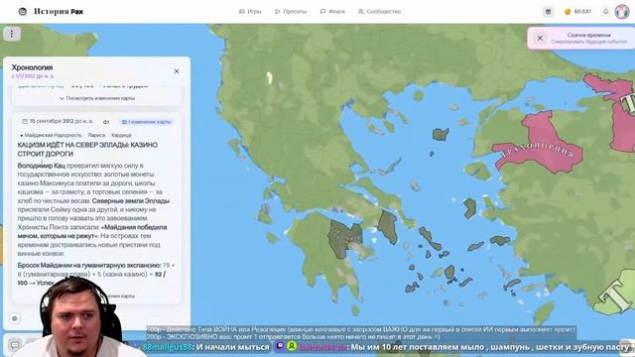Open the Флаги menu item
The height and width of the screenshot is (357, 635).
(x=333, y=12)
